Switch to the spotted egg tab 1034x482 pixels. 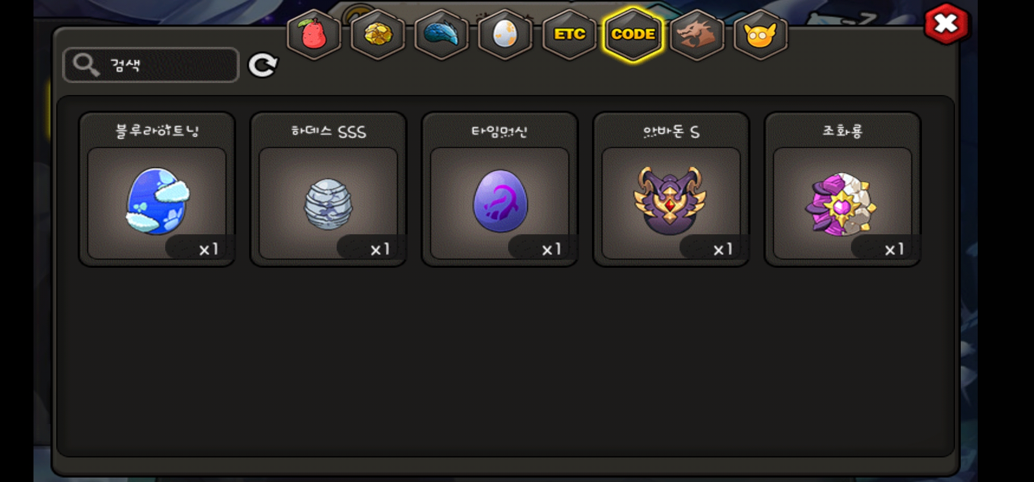pos(505,34)
